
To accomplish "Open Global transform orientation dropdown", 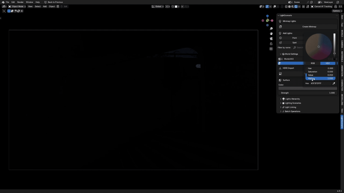I will coord(158,6).
